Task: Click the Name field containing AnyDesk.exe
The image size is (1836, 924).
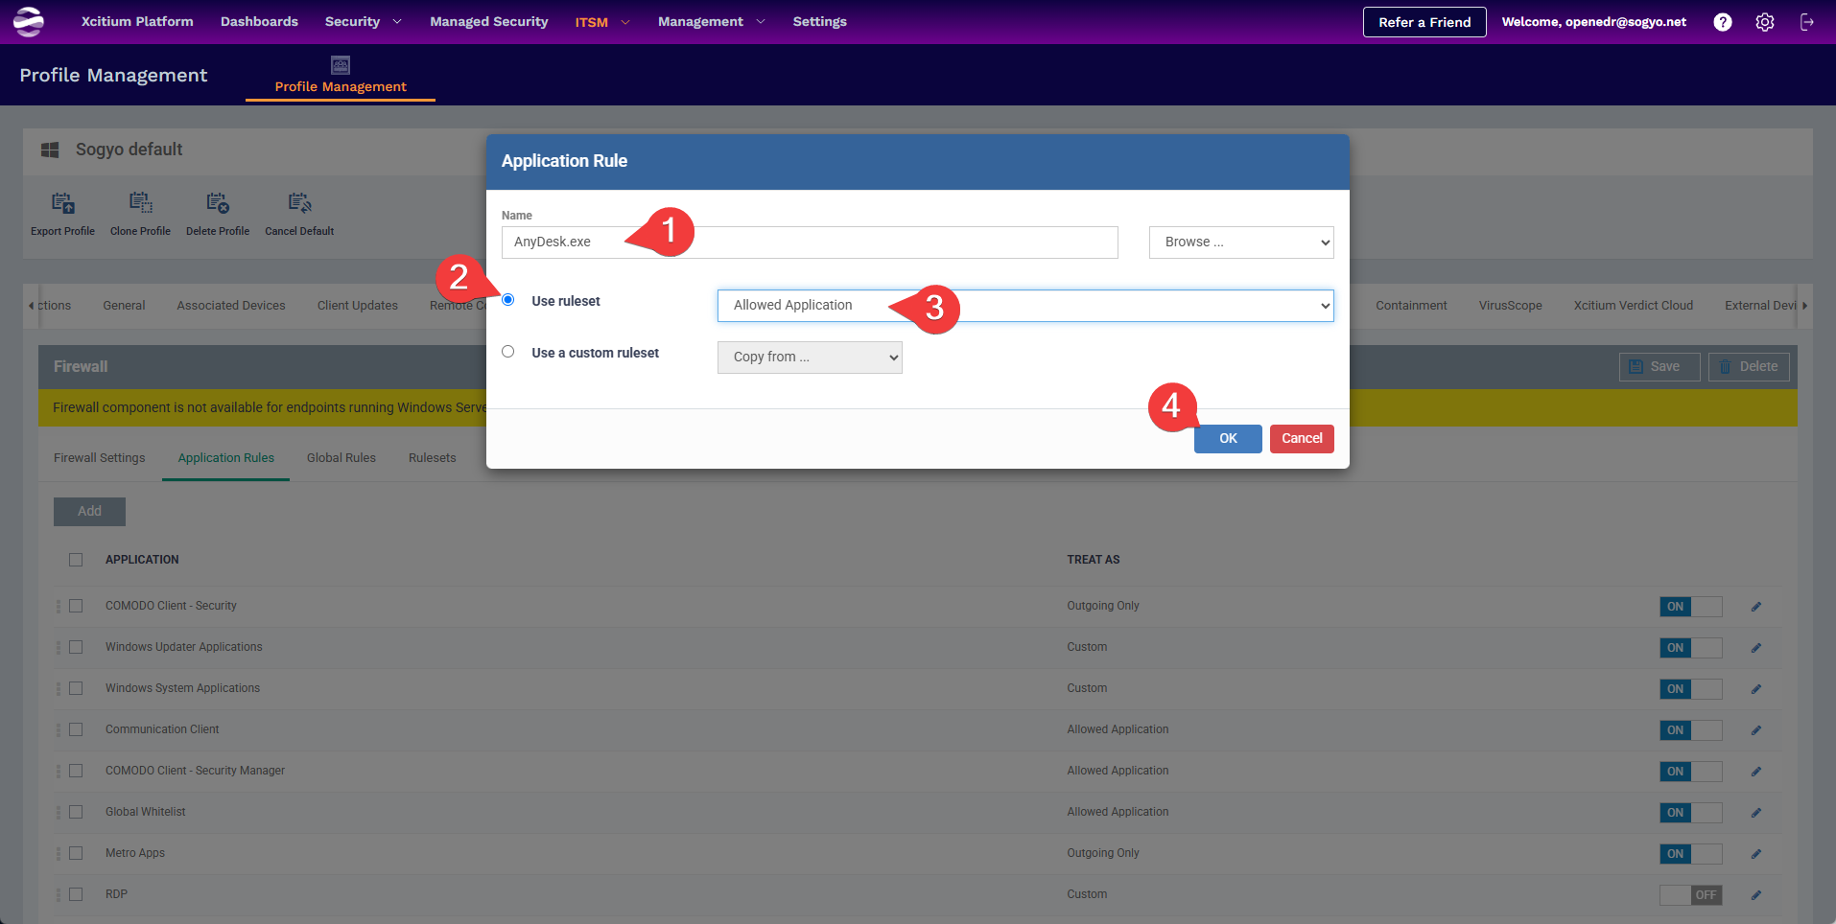Action: coord(810,243)
